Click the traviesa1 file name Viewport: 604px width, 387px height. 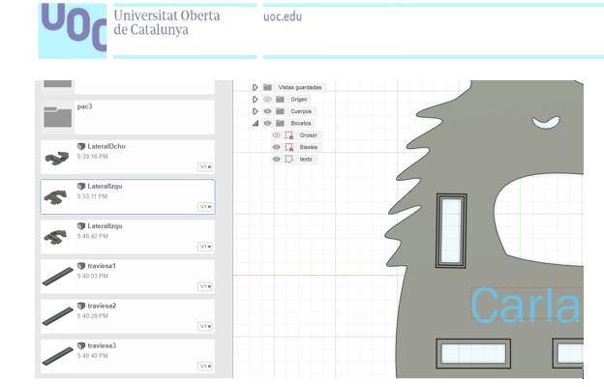pos(102,266)
